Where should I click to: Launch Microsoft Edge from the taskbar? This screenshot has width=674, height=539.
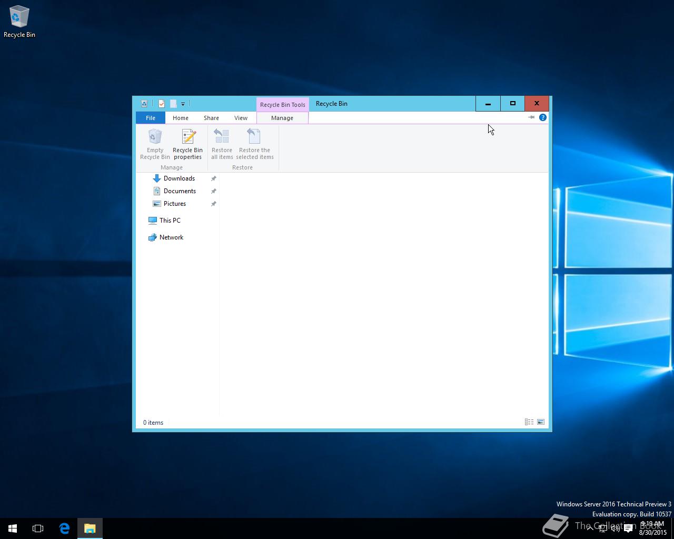pos(64,528)
